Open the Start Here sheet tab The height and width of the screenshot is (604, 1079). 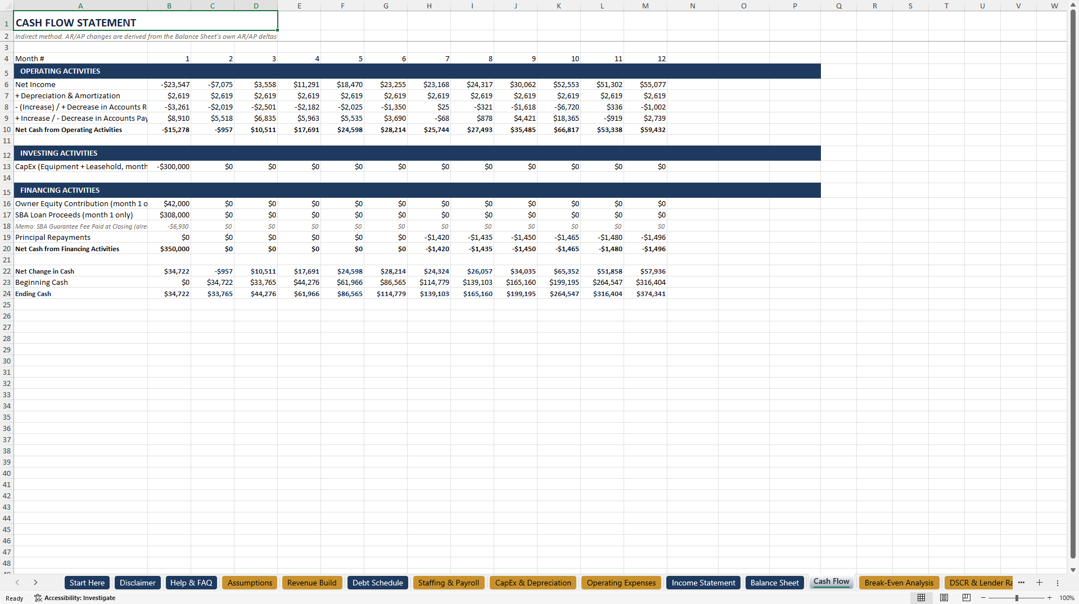click(87, 583)
